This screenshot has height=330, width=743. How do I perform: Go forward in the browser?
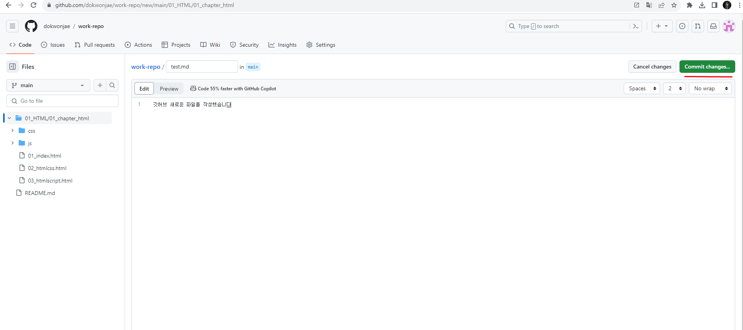click(x=21, y=5)
